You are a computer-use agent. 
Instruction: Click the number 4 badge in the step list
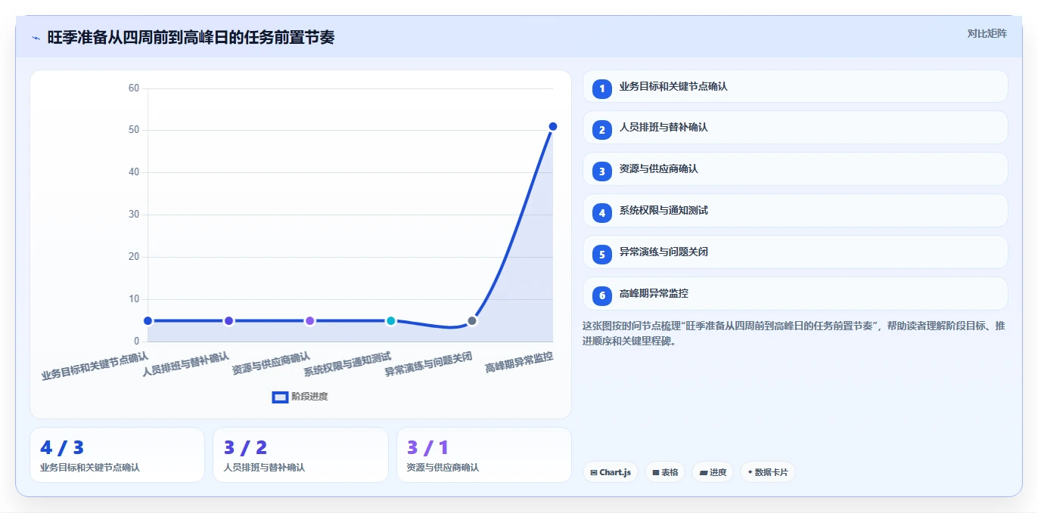pyautogui.click(x=602, y=213)
